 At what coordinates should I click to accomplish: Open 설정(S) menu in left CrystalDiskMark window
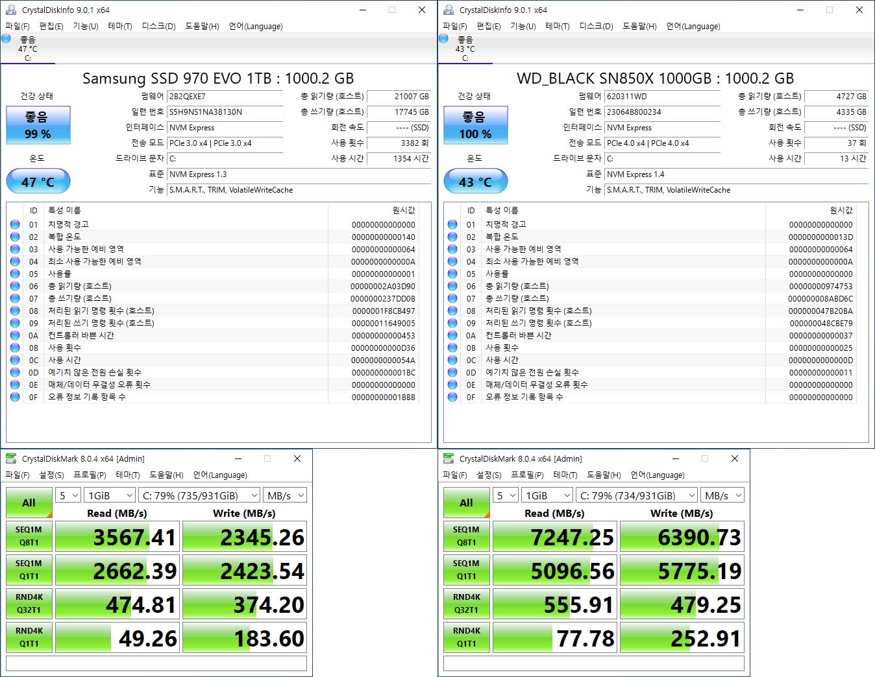(x=51, y=475)
